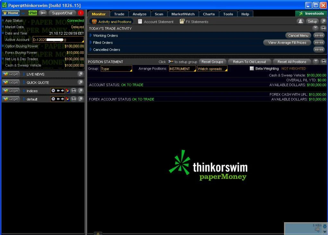This screenshot has height=235, width=328.
Task: Expand the Filled Orders section
Action: (x=91, y=43)
